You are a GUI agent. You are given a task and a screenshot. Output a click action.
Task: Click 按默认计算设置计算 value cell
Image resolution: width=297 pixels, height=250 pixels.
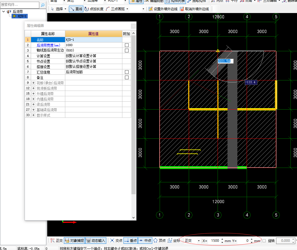pyautogui.click(x=94, y=56)
